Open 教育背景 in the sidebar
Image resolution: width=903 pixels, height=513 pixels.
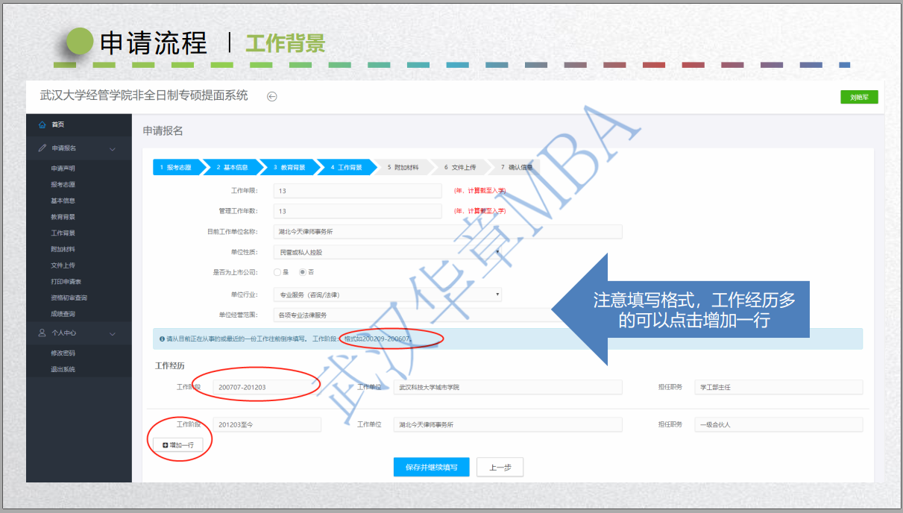coord(63,217)
